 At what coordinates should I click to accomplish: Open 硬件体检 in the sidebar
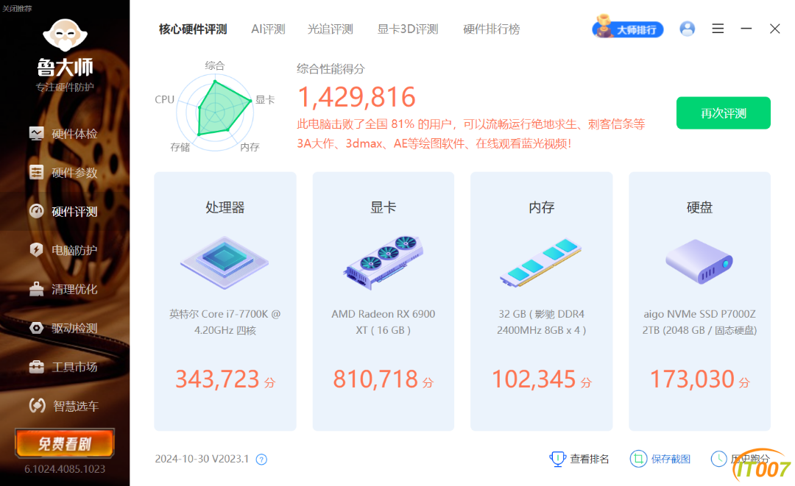pos(63,134)
